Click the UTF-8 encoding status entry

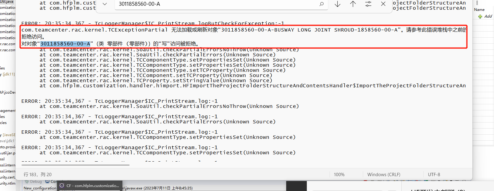coord(434,175)
